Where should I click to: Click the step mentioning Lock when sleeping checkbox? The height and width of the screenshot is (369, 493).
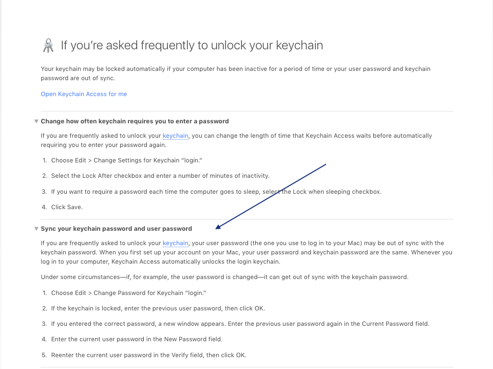(x=216, y=192)
